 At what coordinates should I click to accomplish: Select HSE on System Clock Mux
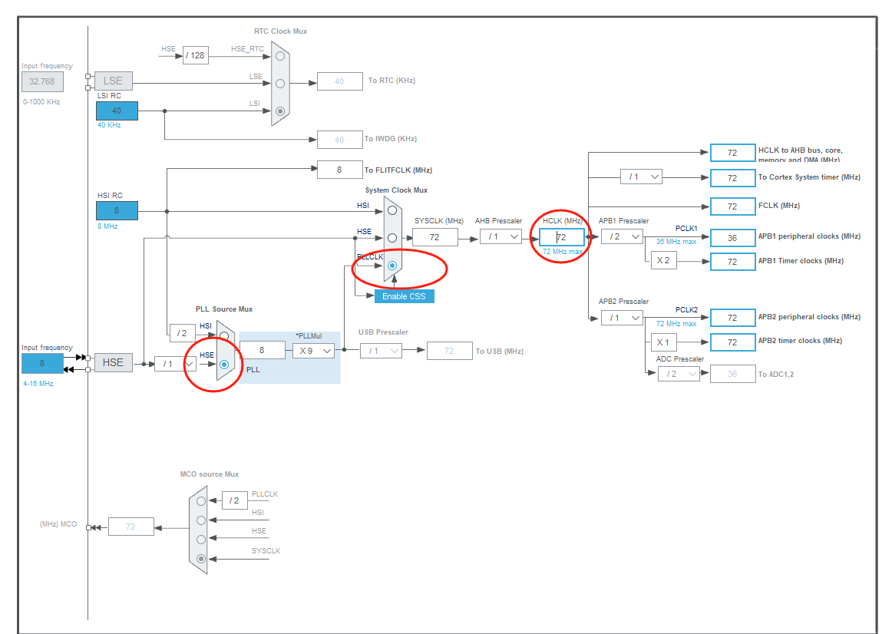[x=392, y=238]
